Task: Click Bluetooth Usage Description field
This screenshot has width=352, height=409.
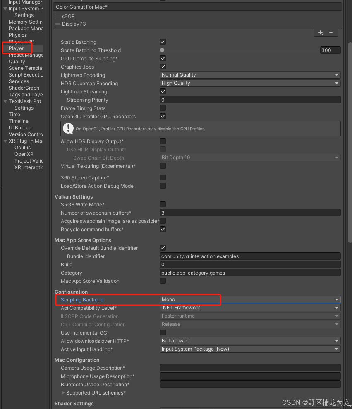Action: pos(250,384)
